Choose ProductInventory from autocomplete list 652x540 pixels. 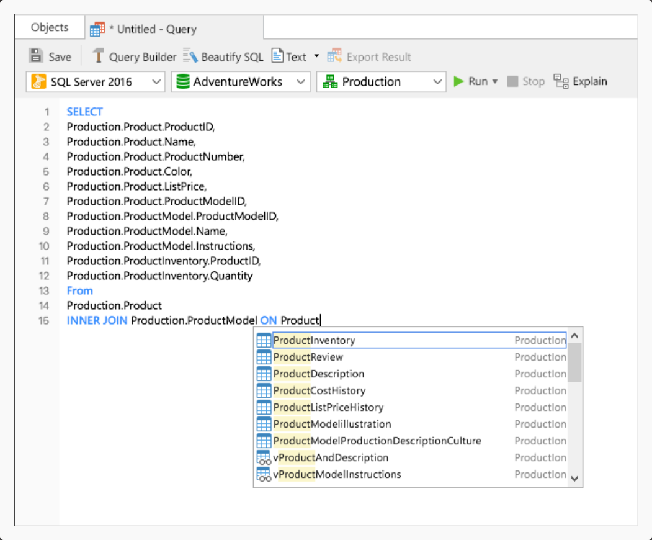314,340
